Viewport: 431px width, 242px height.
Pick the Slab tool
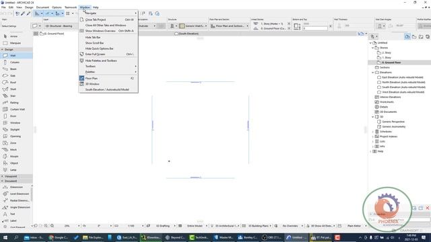pos(13,76)
